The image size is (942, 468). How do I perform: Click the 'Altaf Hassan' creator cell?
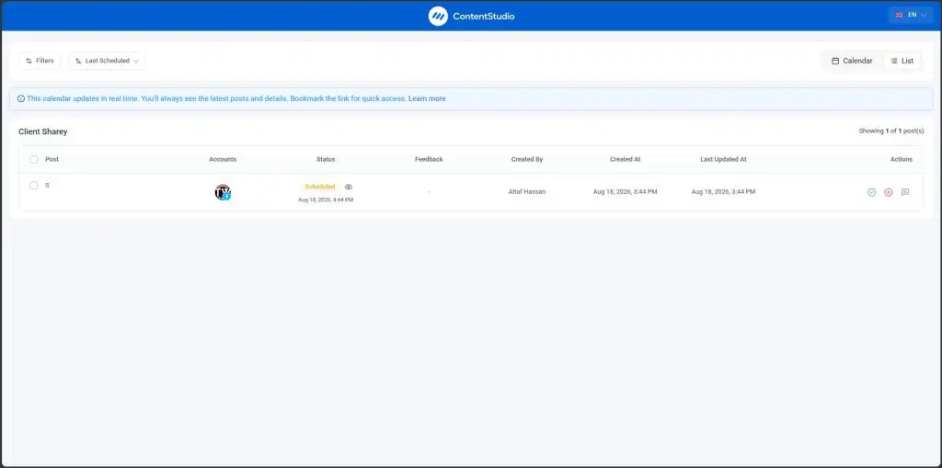point(527,191)
